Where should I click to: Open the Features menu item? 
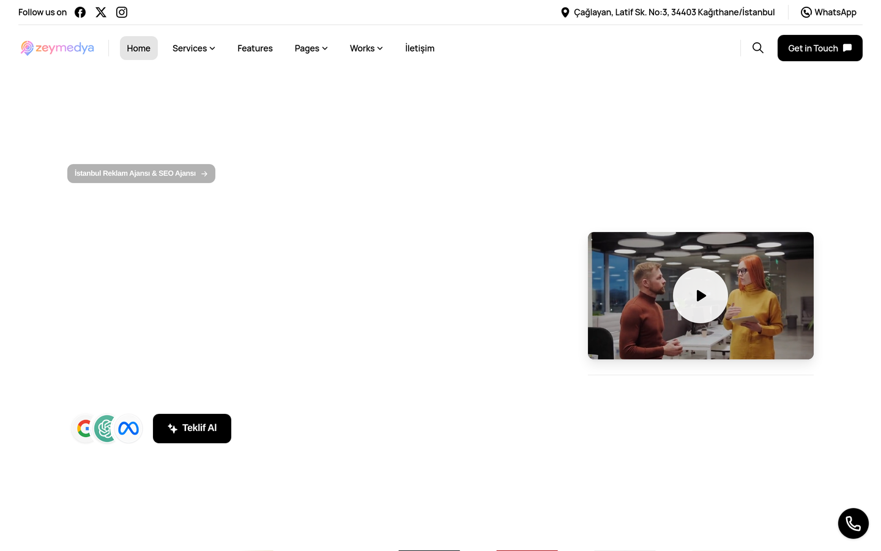click(255, 48)
